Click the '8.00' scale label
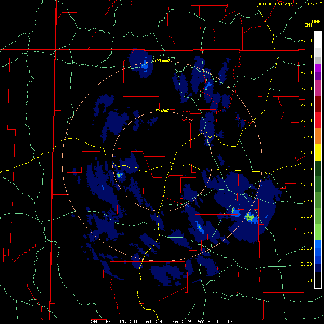 click(306, 40)
